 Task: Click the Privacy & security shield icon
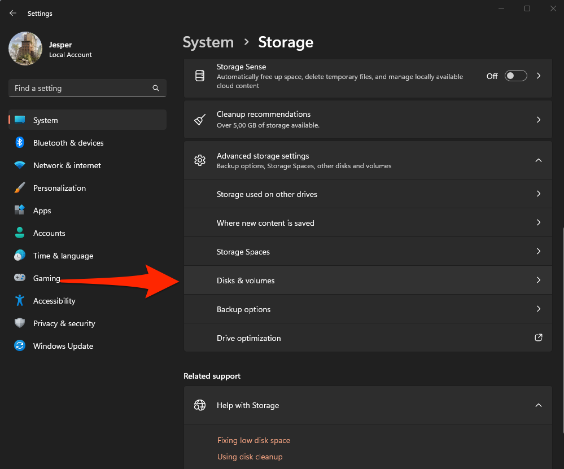(x=20, y=323)
